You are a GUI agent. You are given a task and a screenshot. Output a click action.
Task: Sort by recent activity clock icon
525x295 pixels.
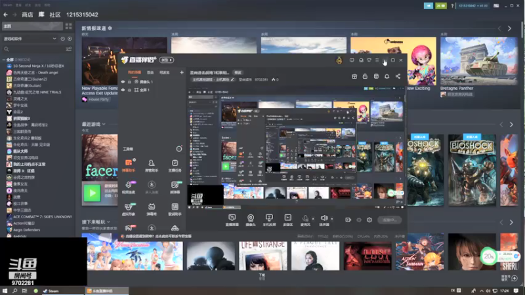click(62, 39)
